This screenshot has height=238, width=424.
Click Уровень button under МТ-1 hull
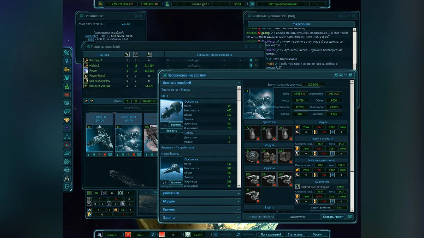click(x=176, y=124)
